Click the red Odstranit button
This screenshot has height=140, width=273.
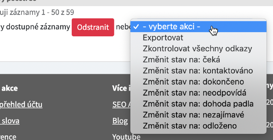click(93, 27)
